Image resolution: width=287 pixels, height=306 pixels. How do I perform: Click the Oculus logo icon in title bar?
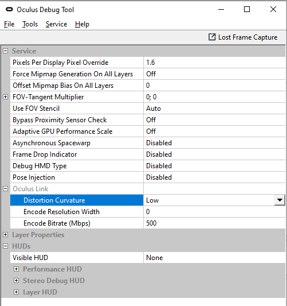pyautogui.click(x=9, y=9)
